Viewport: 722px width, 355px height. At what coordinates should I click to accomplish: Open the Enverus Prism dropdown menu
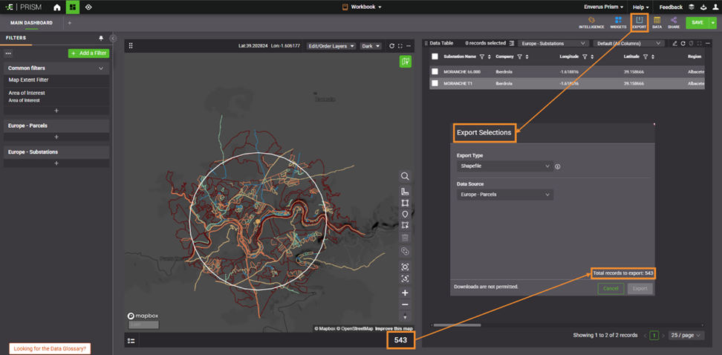[604, 7]
